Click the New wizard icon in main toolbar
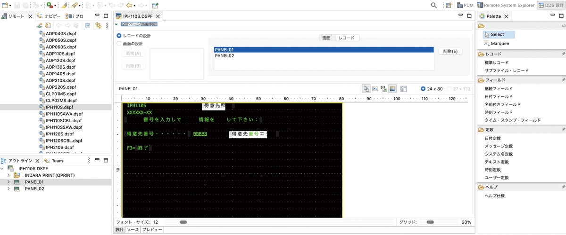Image resolution: width=566 pixels, height=235 pixels. click(x=4, y=5)
